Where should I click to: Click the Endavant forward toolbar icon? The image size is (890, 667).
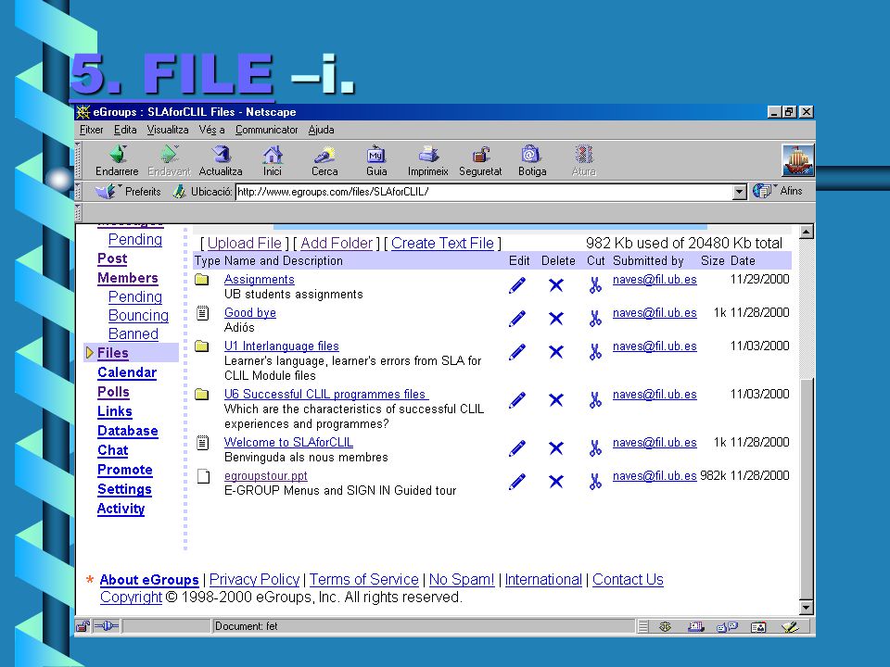coord(169,155)
